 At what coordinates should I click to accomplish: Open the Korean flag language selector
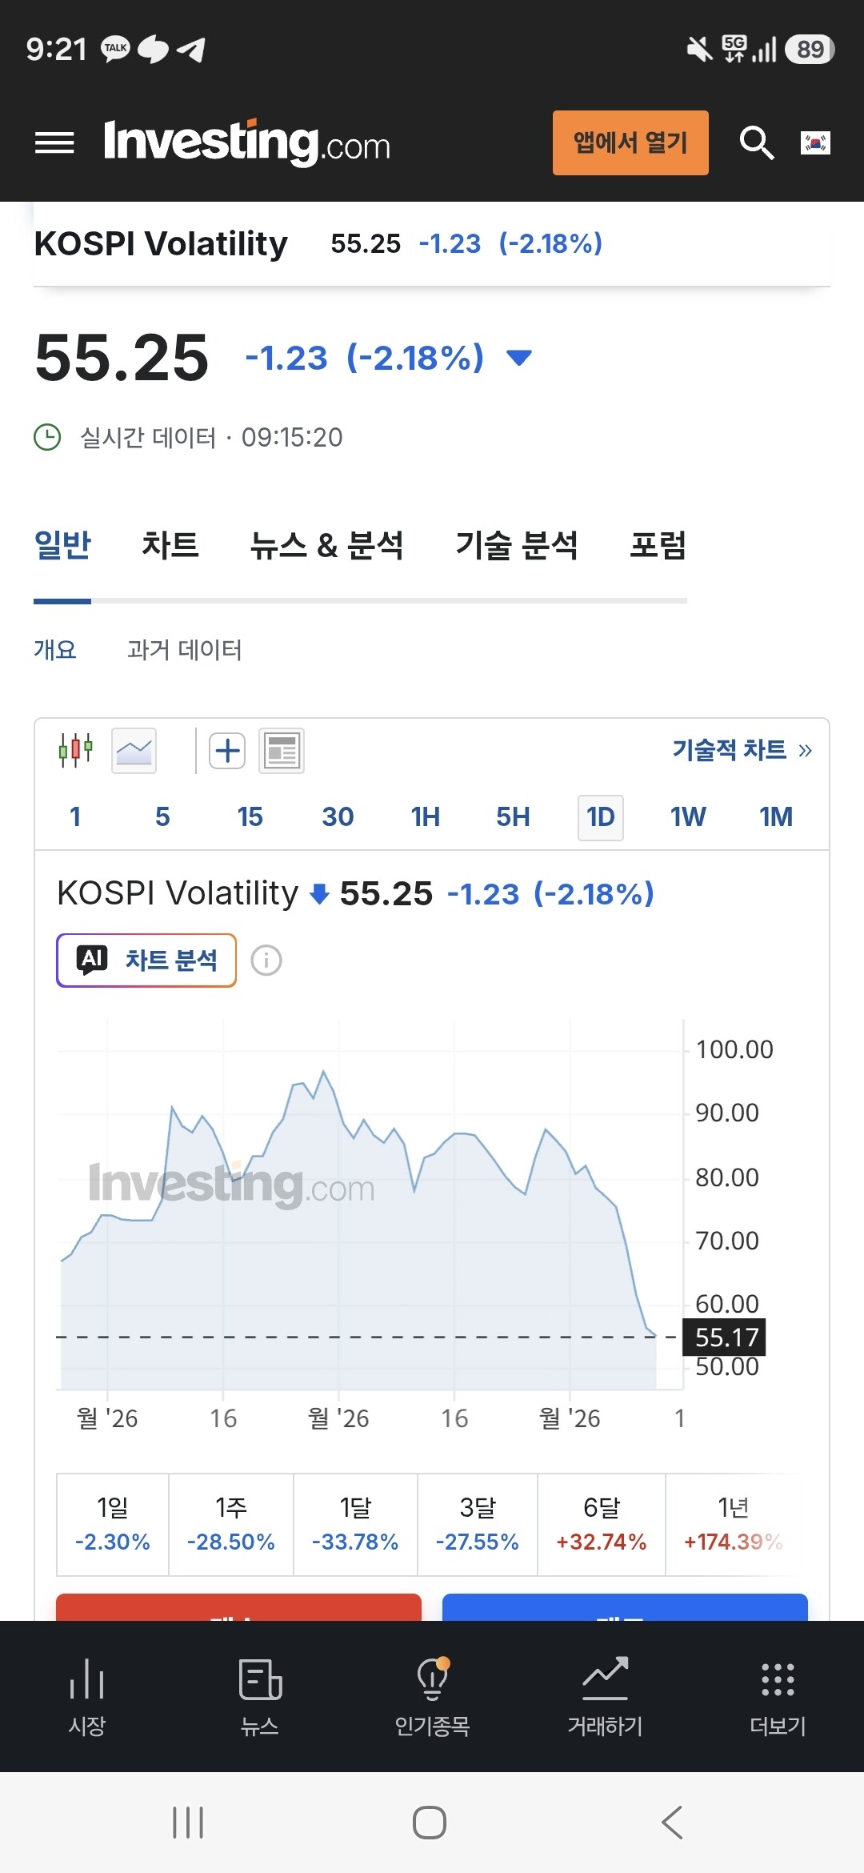pos(815,143)
